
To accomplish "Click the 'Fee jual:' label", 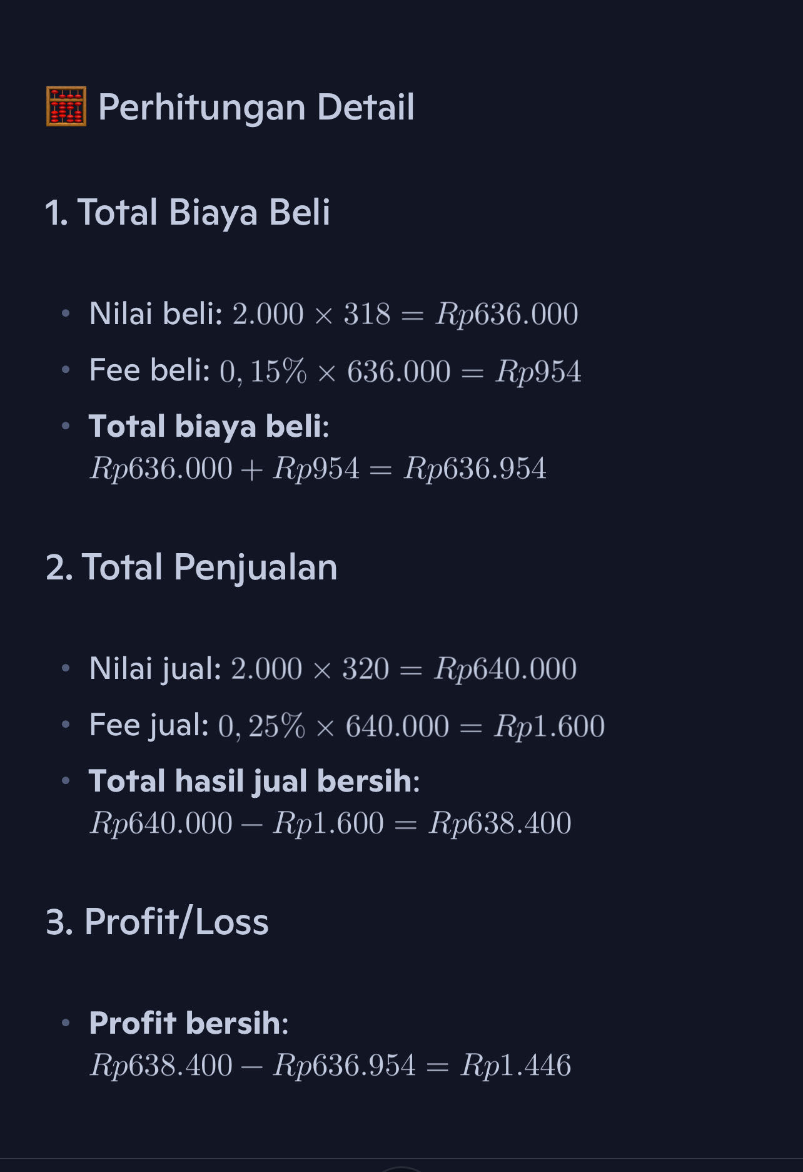I will [149, 725].
